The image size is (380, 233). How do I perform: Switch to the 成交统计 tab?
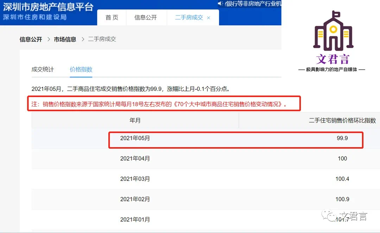[43, 70]
